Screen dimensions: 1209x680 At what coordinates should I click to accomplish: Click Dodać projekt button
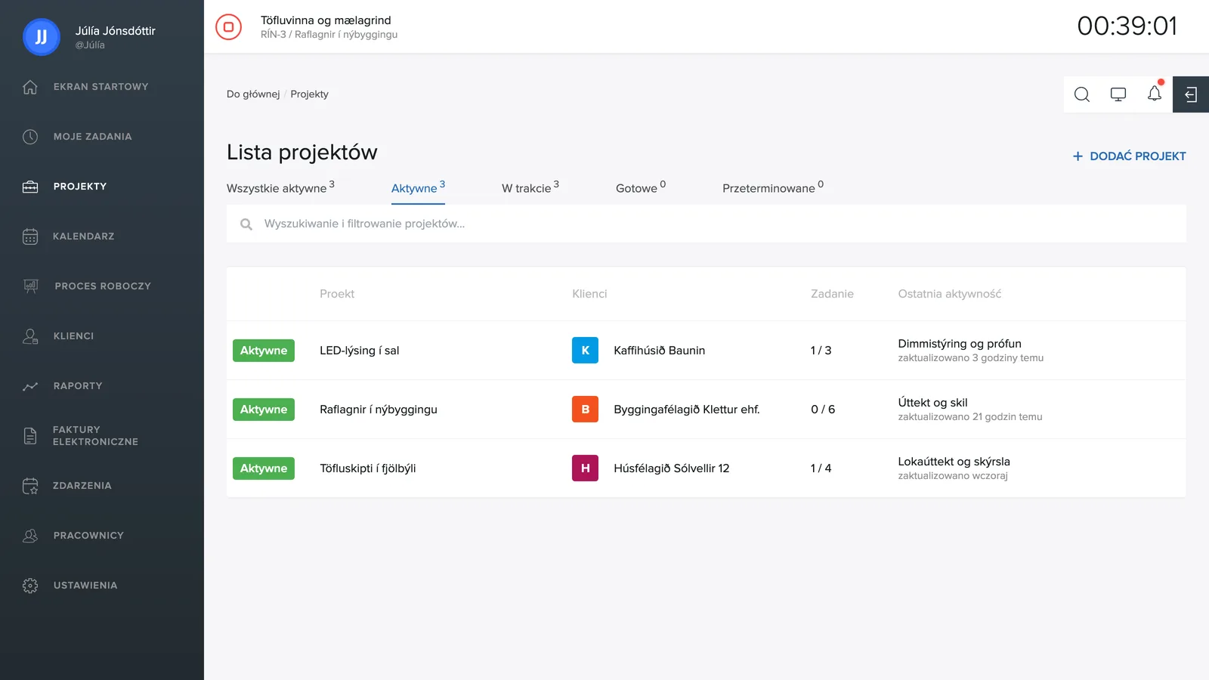1129,156
